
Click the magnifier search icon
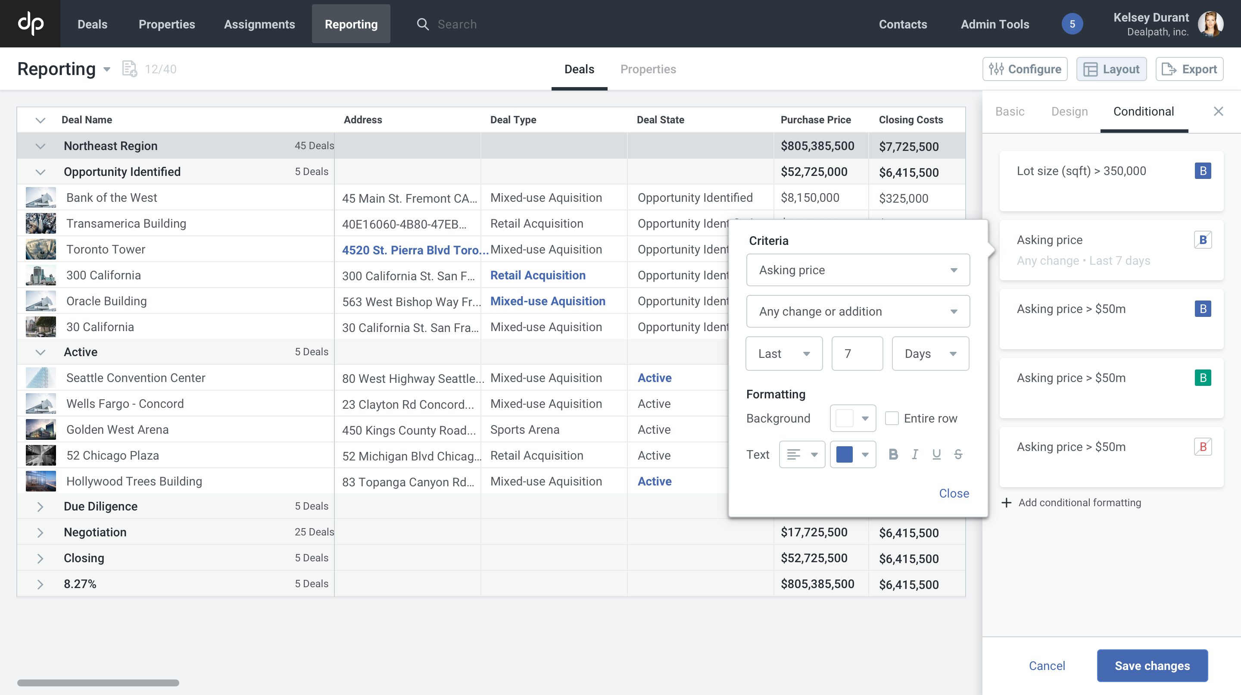click(422, 24)
